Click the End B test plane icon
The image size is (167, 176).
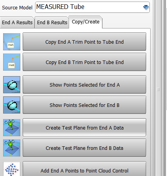[x=12, y=148]
